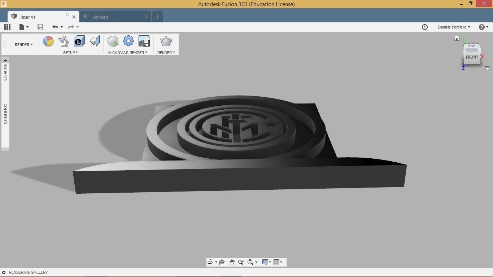The height and width of the screenshot is (277, 493).
Task: Open the undo history dropdown arrow
Action: tap(62, 27)
